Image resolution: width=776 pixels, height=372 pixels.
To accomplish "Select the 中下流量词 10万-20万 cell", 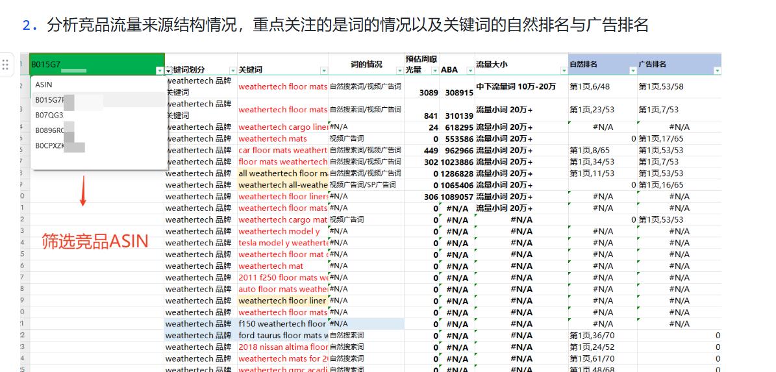I will 521,86.
